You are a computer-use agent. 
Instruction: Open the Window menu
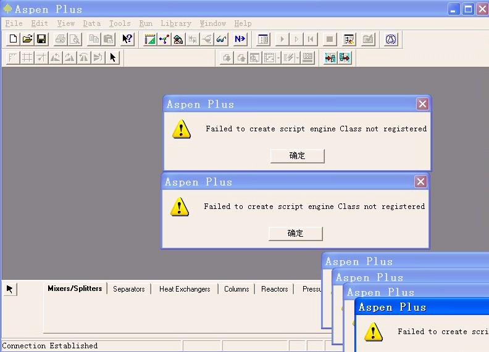tap(212, 23)
